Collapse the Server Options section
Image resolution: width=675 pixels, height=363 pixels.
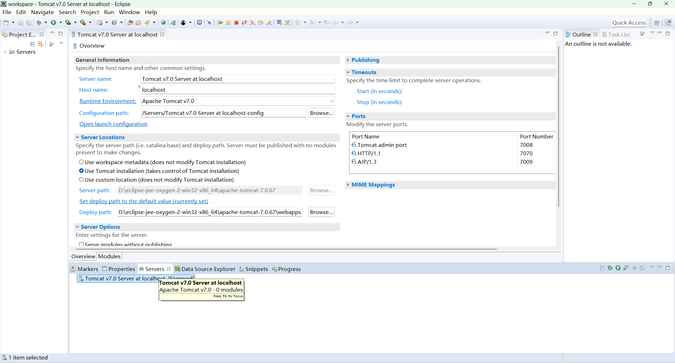point(77,227)
